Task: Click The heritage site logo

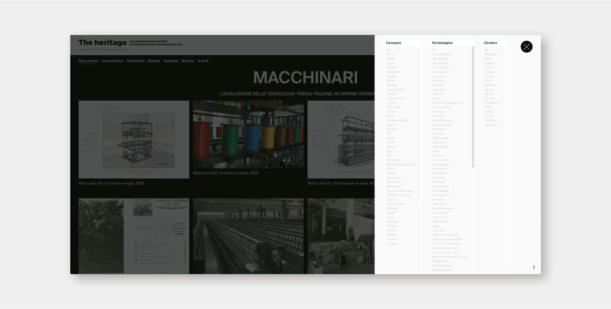Action: [102, 43]
